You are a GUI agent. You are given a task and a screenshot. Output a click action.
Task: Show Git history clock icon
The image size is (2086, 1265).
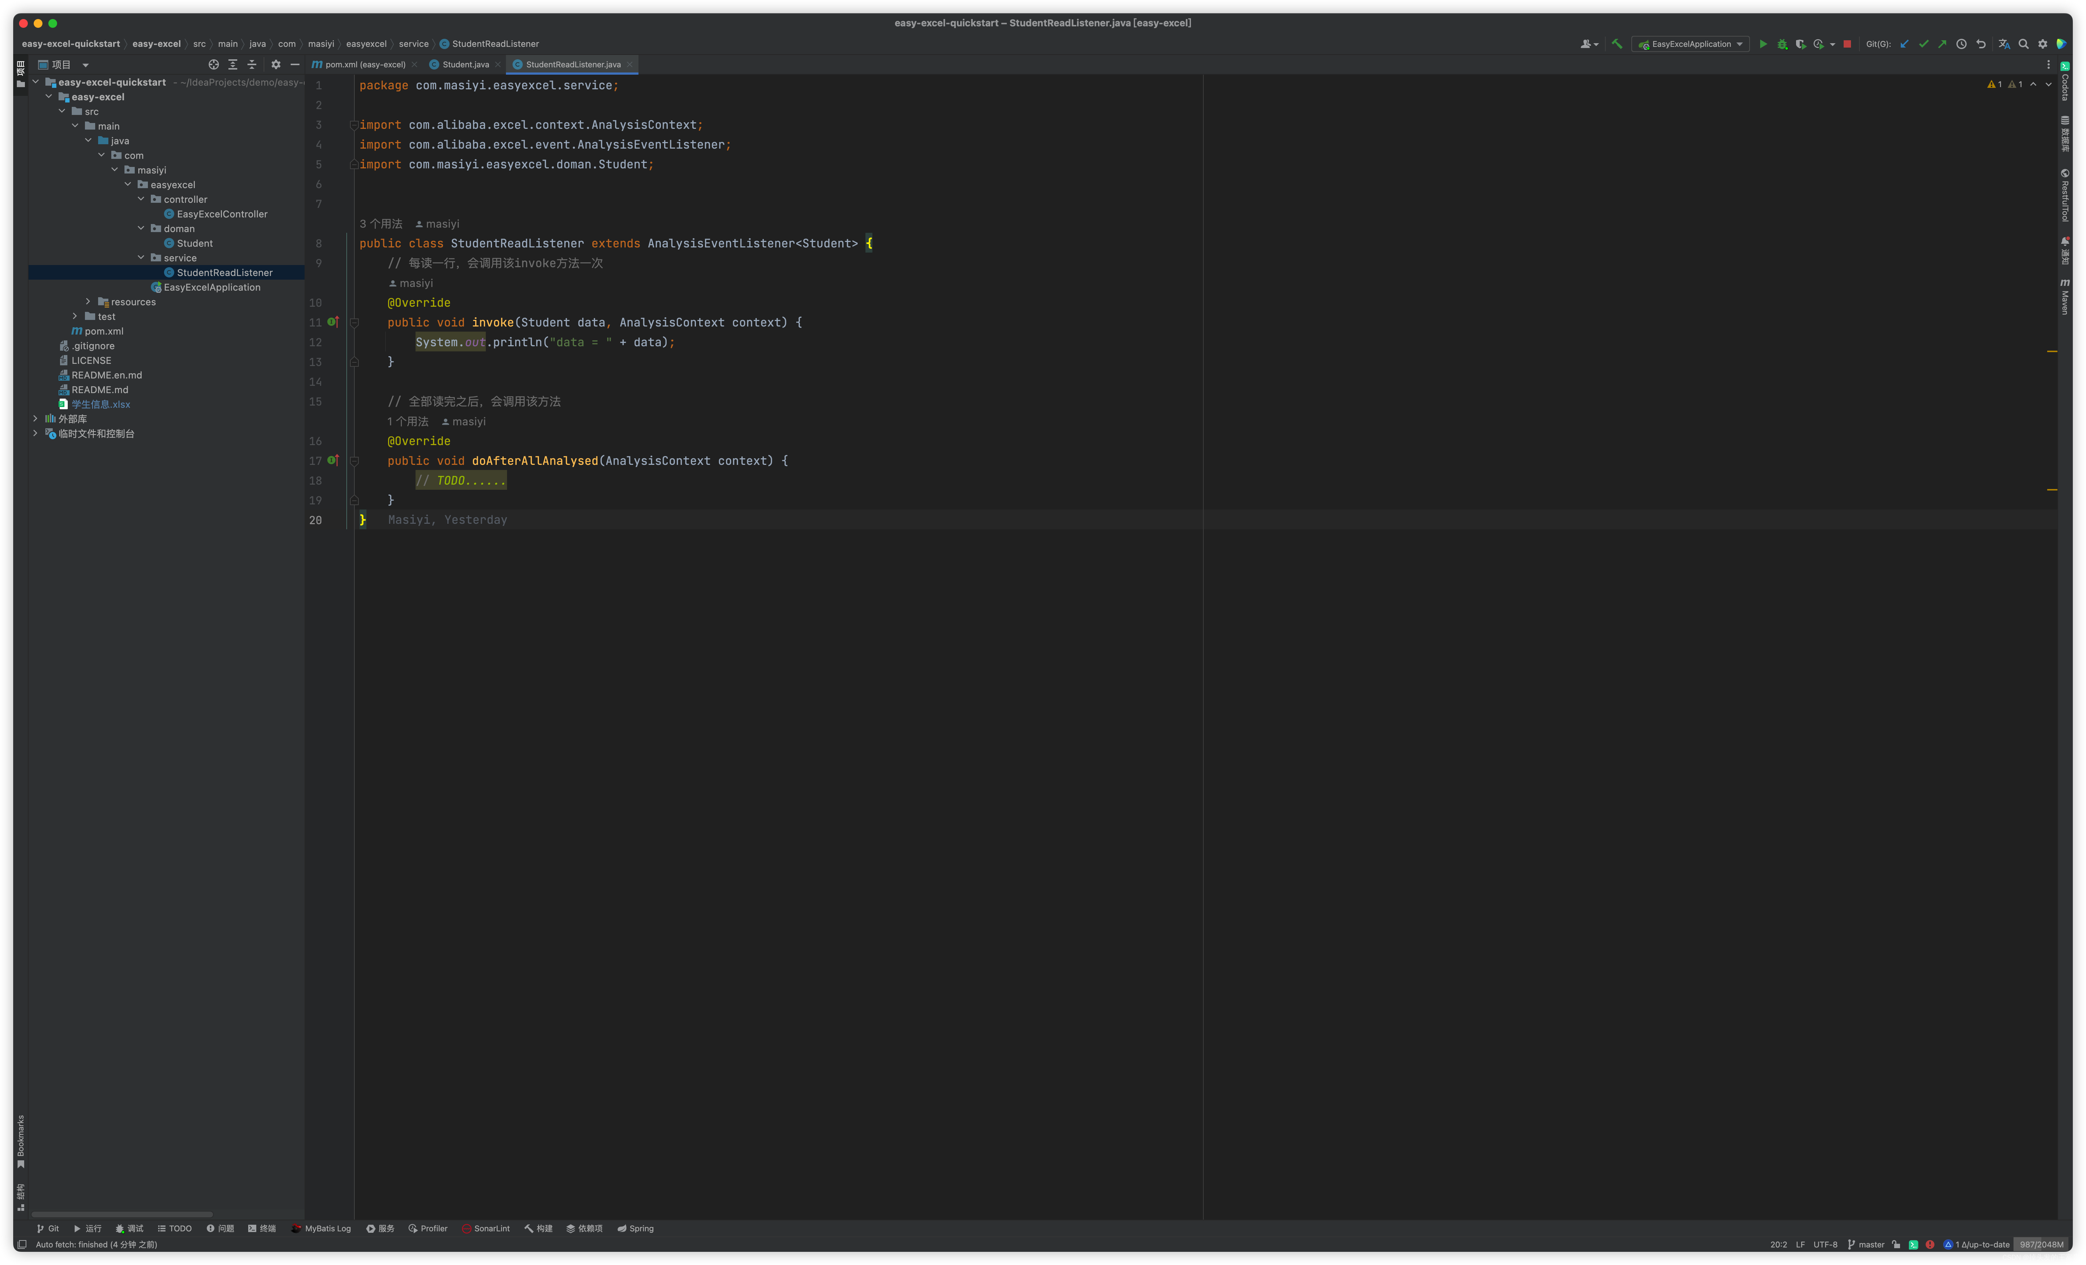point(1962,44)
